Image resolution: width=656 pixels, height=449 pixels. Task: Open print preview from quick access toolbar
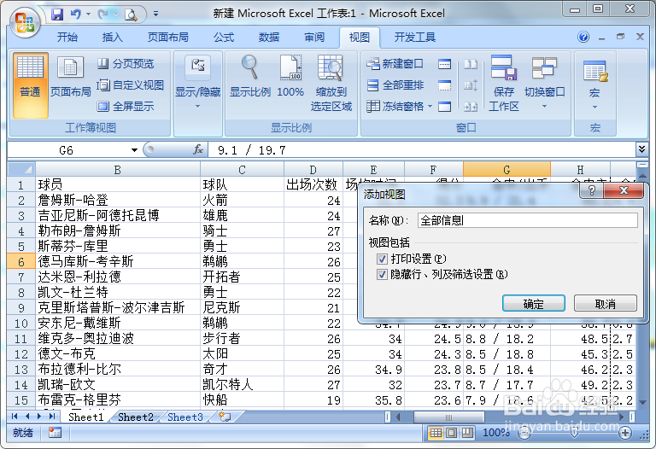131,15
